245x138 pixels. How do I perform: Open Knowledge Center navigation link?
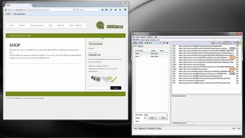click(37, 25)
